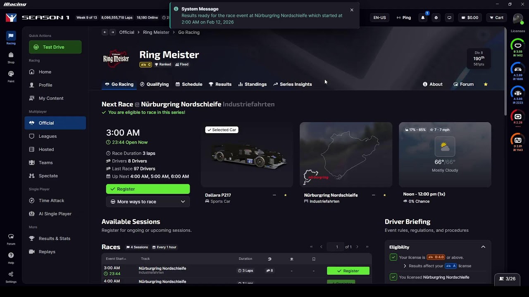Click the Selected Car checkmark badge
The width and height of the screenshot is (529, 297).
[222, 130]
